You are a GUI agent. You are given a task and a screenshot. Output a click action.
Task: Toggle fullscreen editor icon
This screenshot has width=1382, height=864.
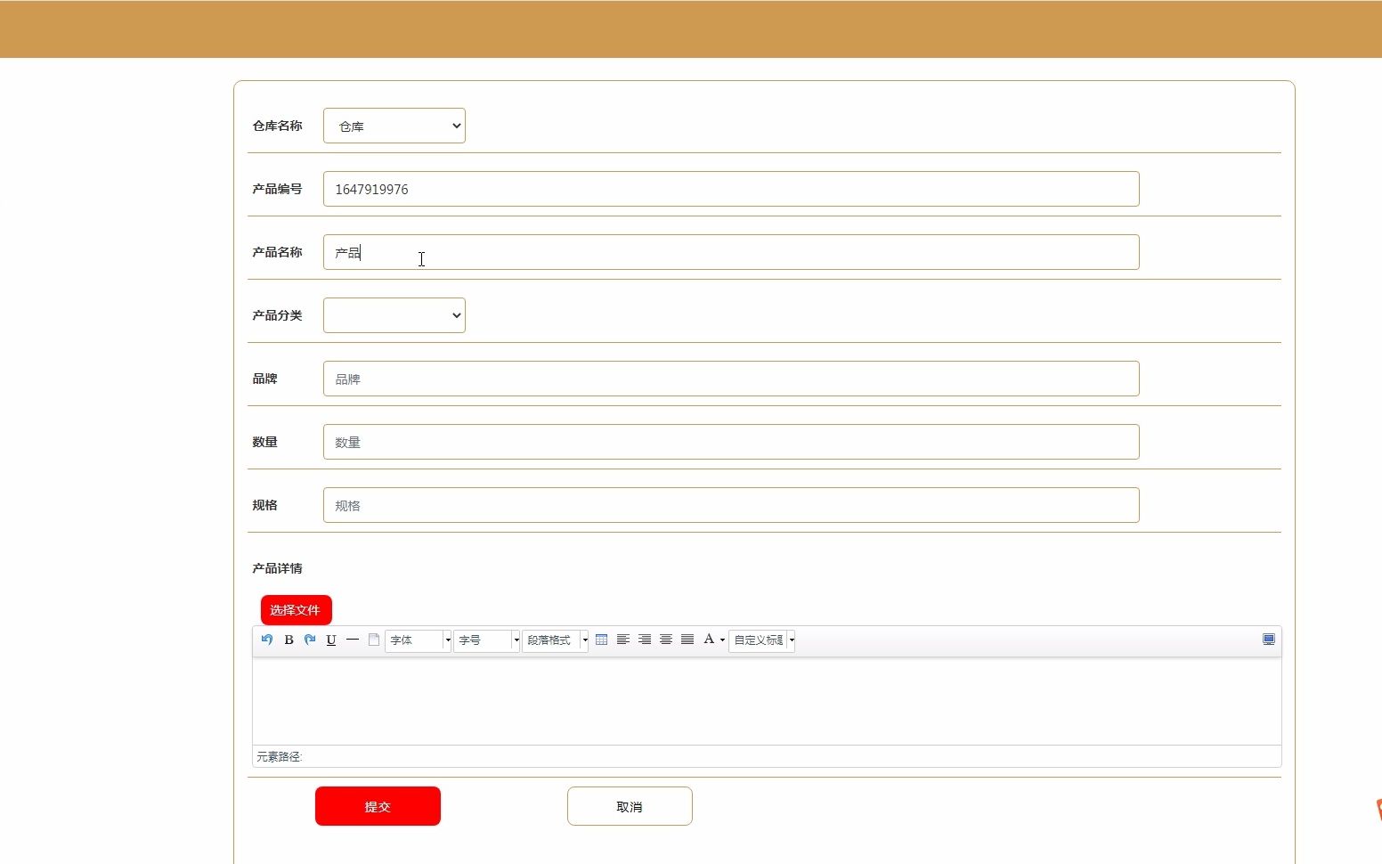point(1269,640)
